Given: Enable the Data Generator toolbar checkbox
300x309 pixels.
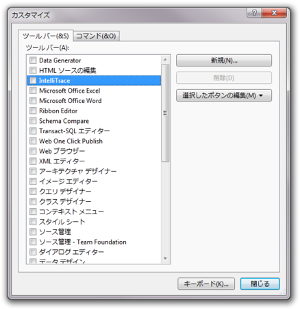Looking at the screenshot, I should pos(33,60).
